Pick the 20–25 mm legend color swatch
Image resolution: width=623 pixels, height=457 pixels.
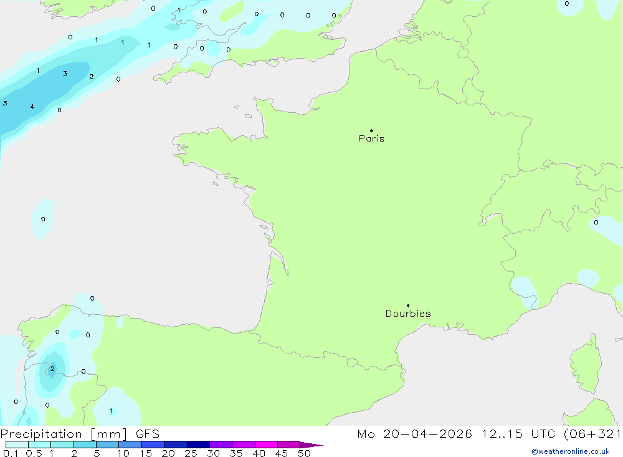pyautogui.click(x=175, y=445)
